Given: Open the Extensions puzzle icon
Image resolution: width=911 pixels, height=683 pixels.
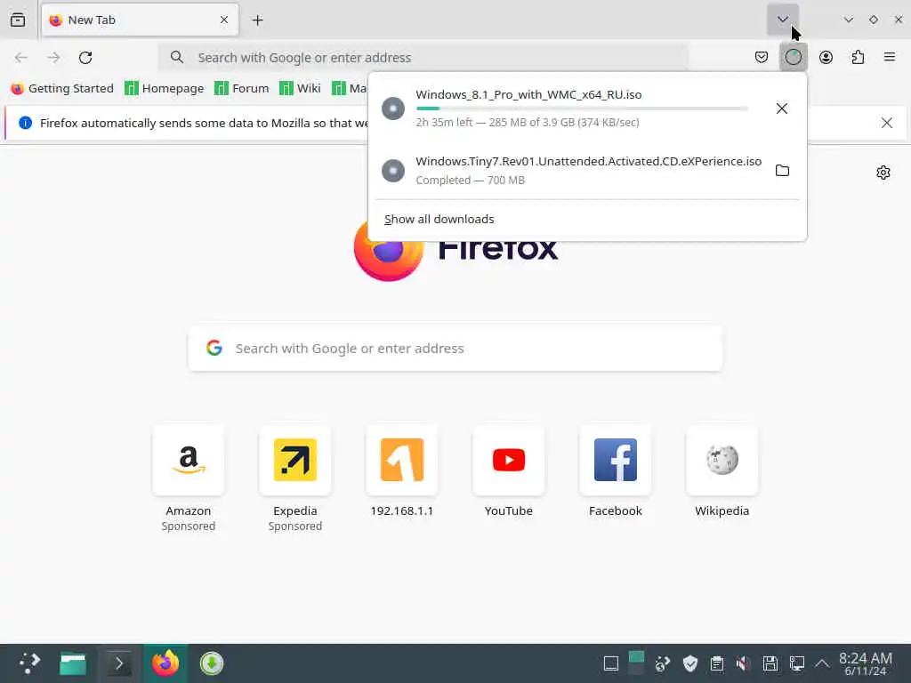Looking at the screenshot, I should 858,57.
